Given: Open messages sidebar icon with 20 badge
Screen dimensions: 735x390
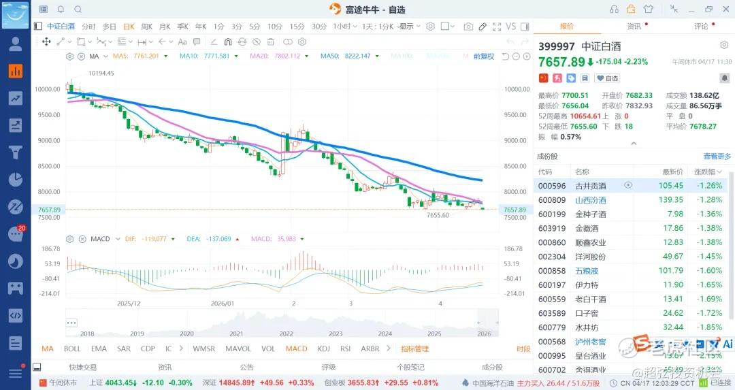Looking at the screenshot, I should 16,233.
